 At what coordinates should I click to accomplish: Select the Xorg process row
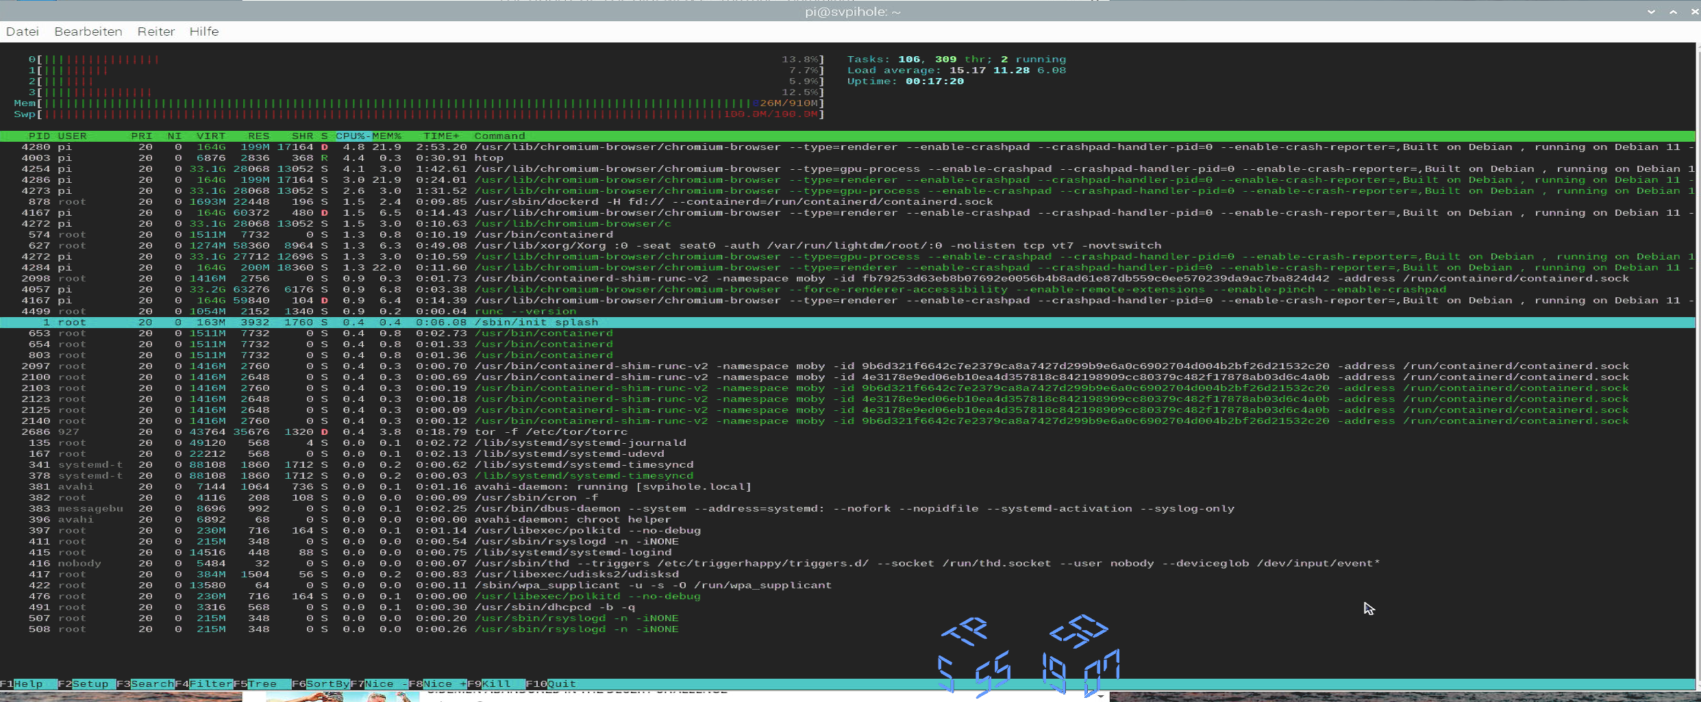pos(847,245)
